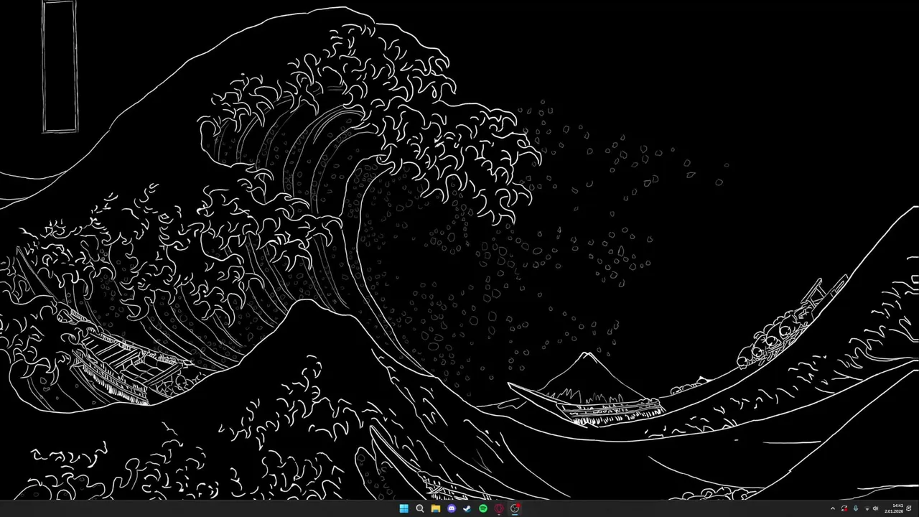Open File Explorer from taskbar
The height and width of the screenshot is (517, 919).
point(436,508)
